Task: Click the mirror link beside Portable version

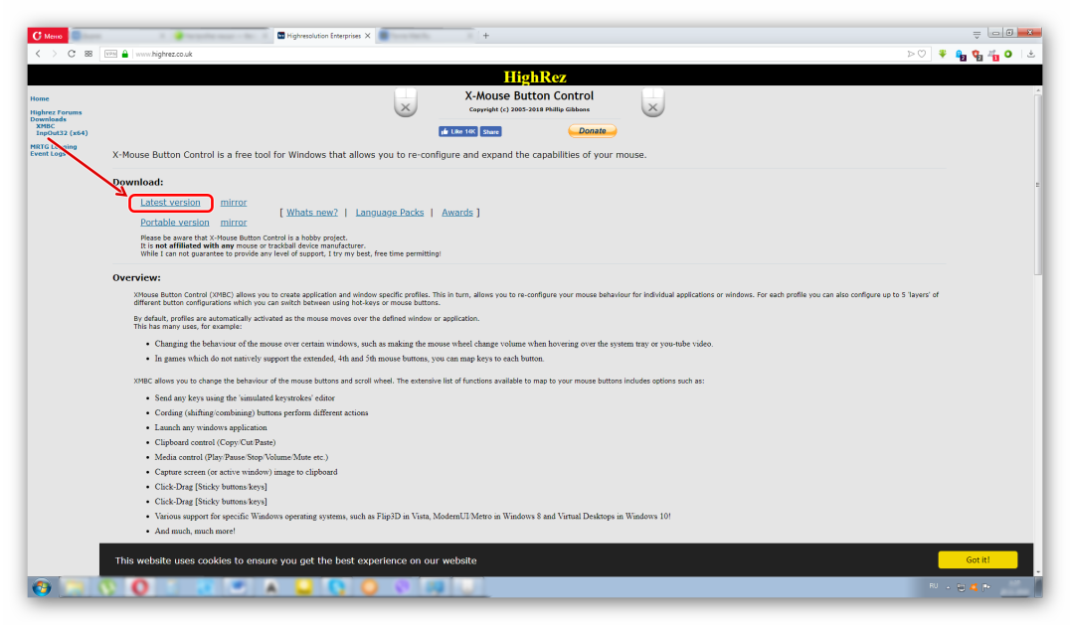Action: [x=234, y=223]
